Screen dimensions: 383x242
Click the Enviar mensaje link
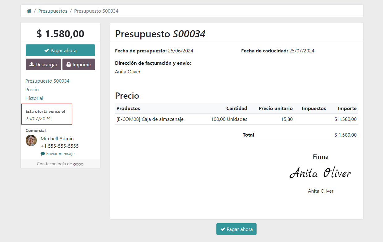pyautogui.click(x=60, y=154)
